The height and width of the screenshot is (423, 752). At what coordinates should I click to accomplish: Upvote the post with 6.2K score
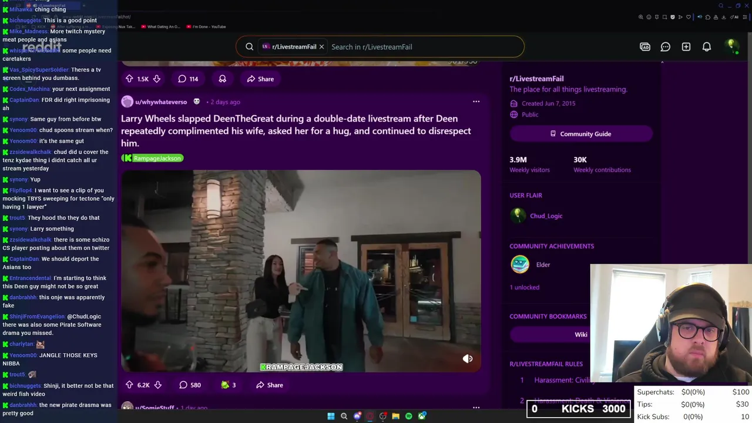(x=129, y=385)
